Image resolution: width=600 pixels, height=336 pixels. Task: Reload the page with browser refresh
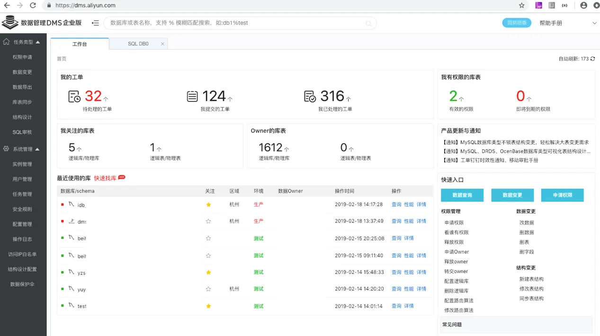[x=33, y=5]
